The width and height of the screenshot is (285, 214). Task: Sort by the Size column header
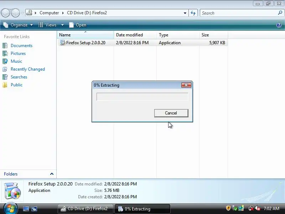pyautogui.click(x=213, y=35)
